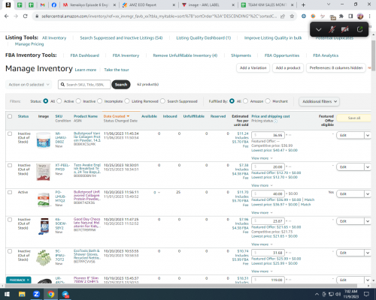Open Zoom from the taskbar
The image size is (376, 300).
pos(36,294)
